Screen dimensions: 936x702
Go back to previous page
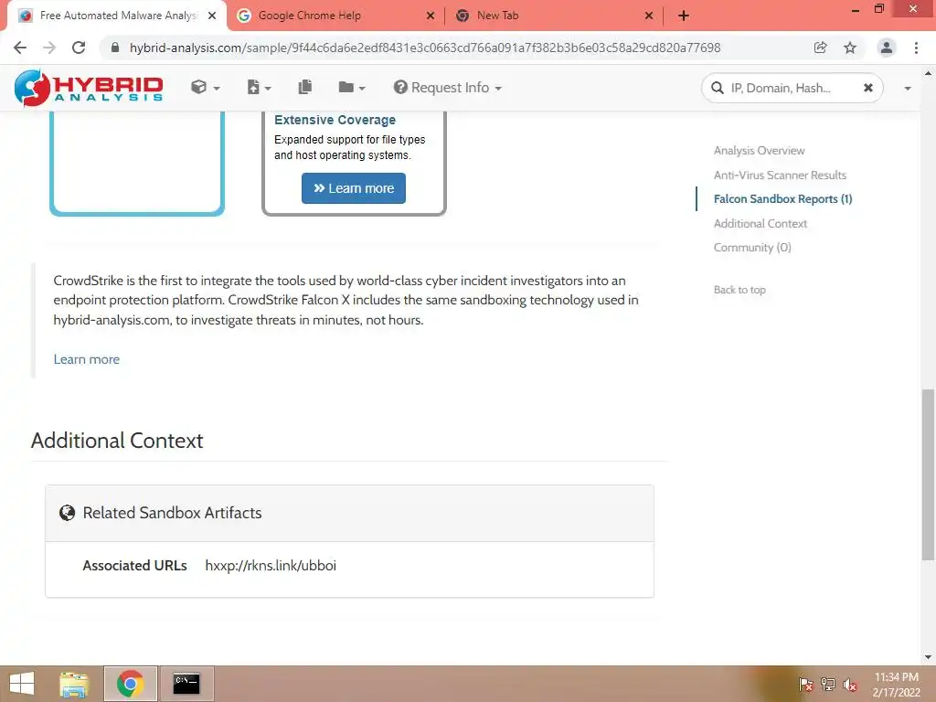pyautogui.click(x=20, y=48)
